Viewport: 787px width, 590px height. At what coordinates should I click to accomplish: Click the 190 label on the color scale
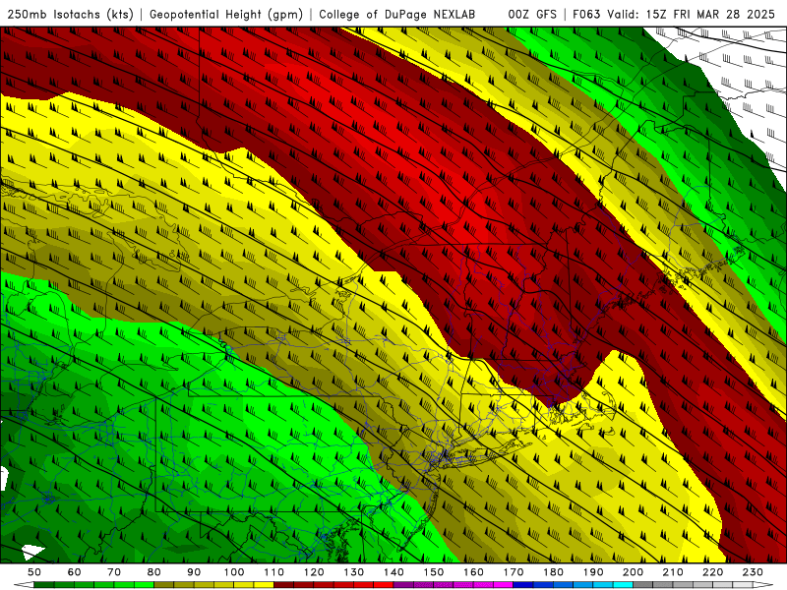click(x=593, y=572)
